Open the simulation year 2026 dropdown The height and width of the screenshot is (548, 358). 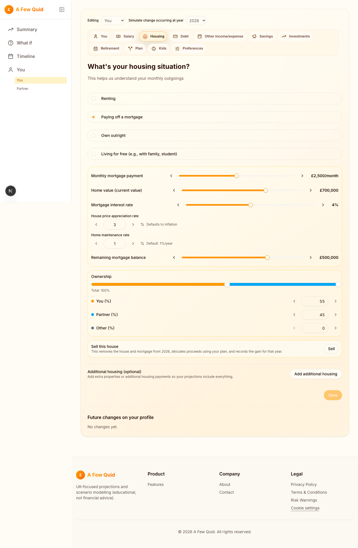196,20
